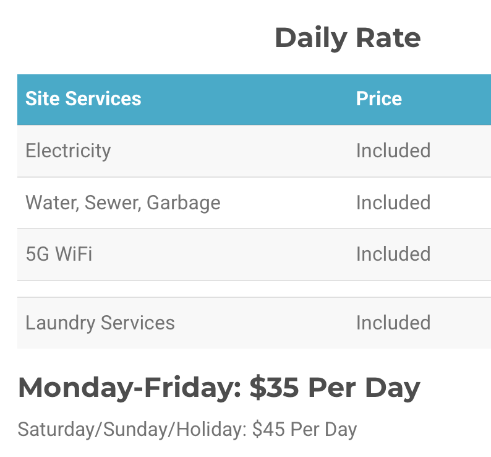Select the Laundry Services row label

[x=100, y=323]
